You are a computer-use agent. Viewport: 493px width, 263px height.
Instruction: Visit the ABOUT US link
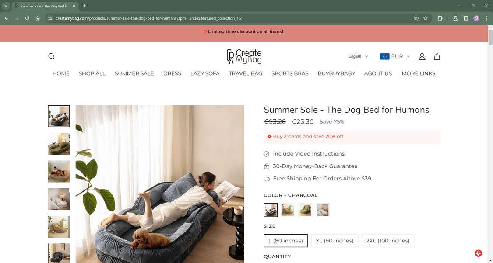click(378, 73)
